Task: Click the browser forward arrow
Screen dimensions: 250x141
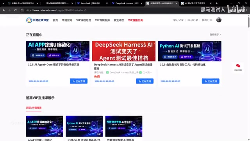Action: point(9,10)
